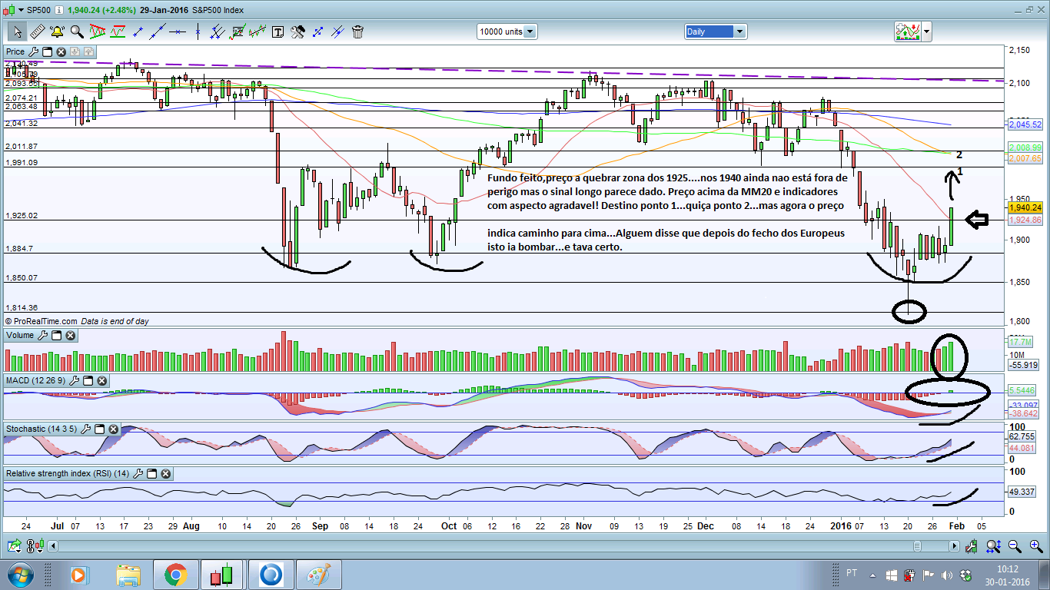This screenshot has width=1050, height=590.
Task: Zoom in the chart with plus magnifier
Action: click(1035, 546)
